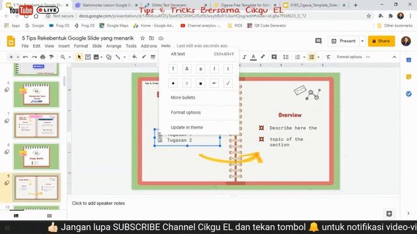
Task: Switch to grid view
Action: 50,216
